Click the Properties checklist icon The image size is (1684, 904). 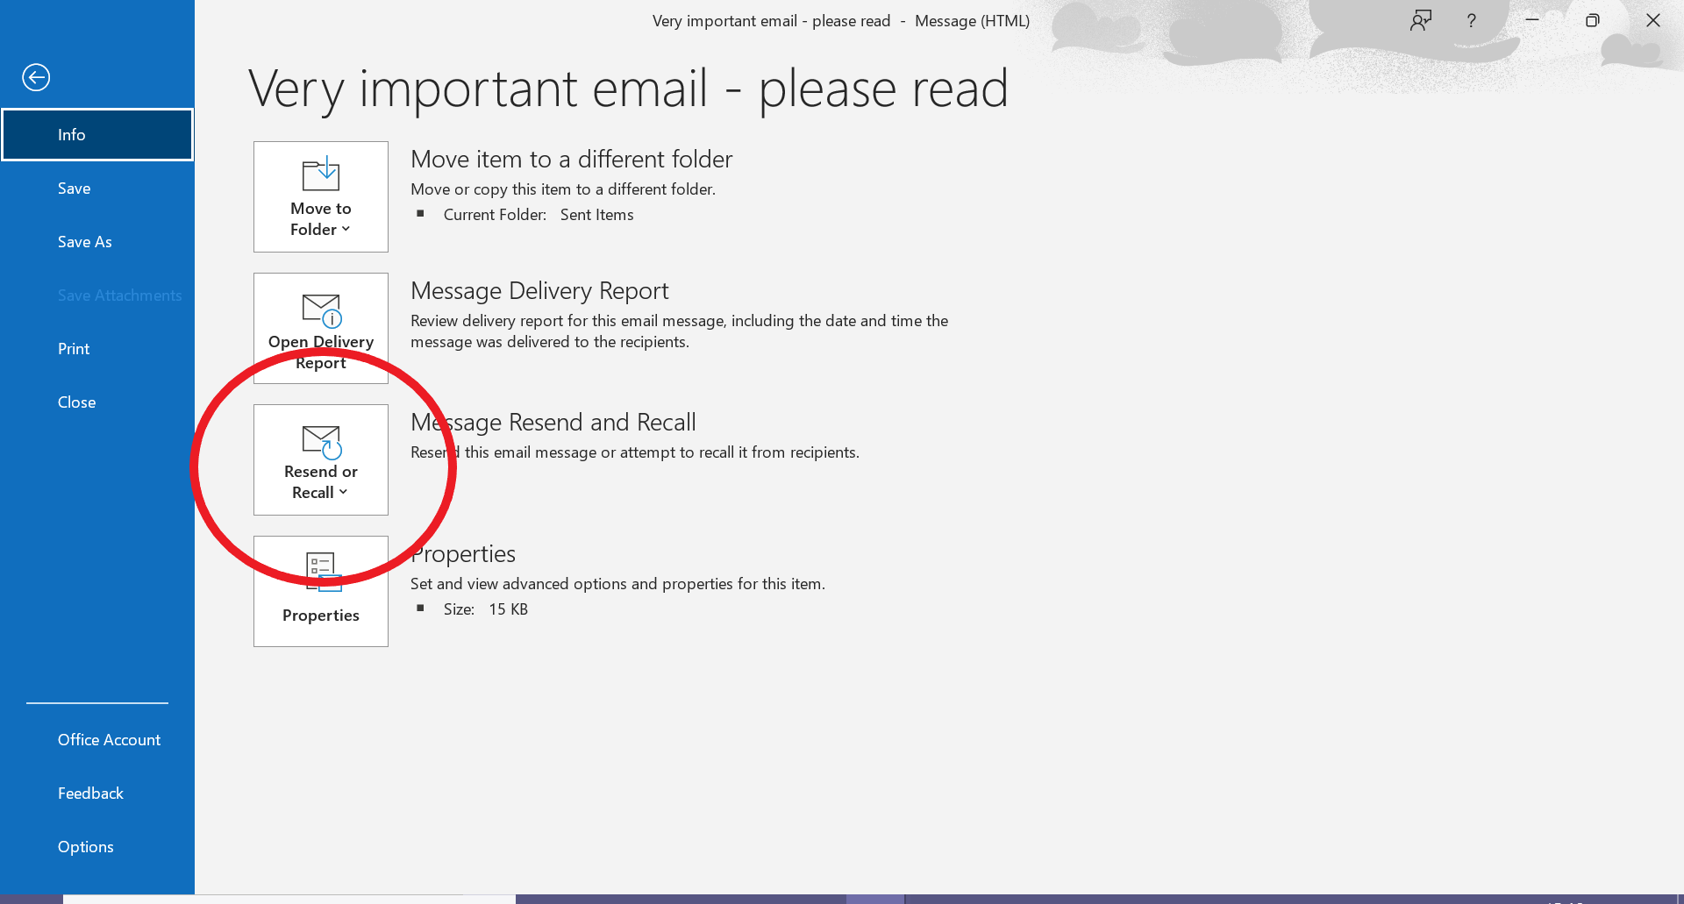pos(323,572)
